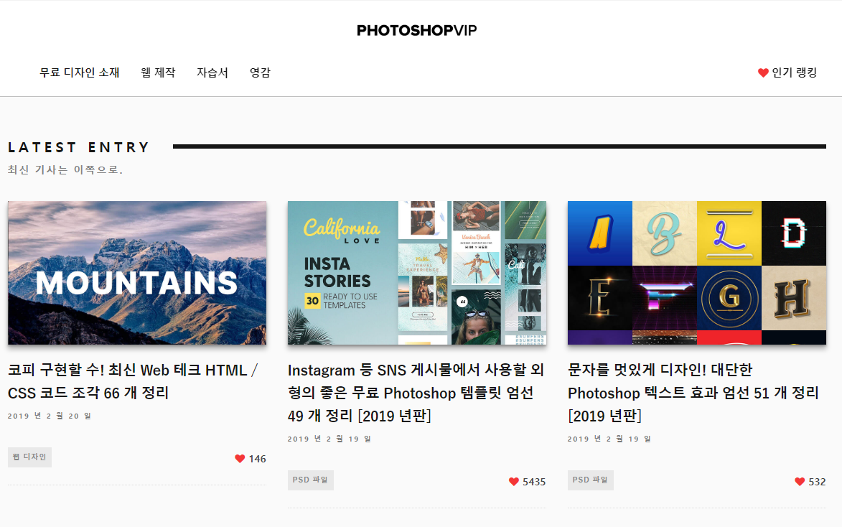Open the MOUNTAINS article thumbnail

(x=137, y=273)
